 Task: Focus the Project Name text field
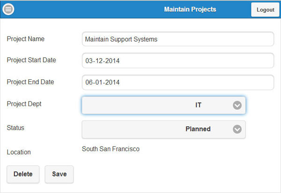(x=177, y=39)
